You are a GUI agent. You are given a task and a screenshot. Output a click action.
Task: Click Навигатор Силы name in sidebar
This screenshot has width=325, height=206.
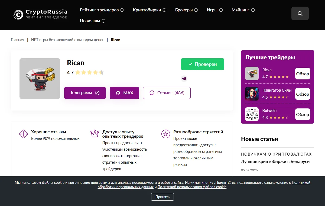(x=277, y=90)
